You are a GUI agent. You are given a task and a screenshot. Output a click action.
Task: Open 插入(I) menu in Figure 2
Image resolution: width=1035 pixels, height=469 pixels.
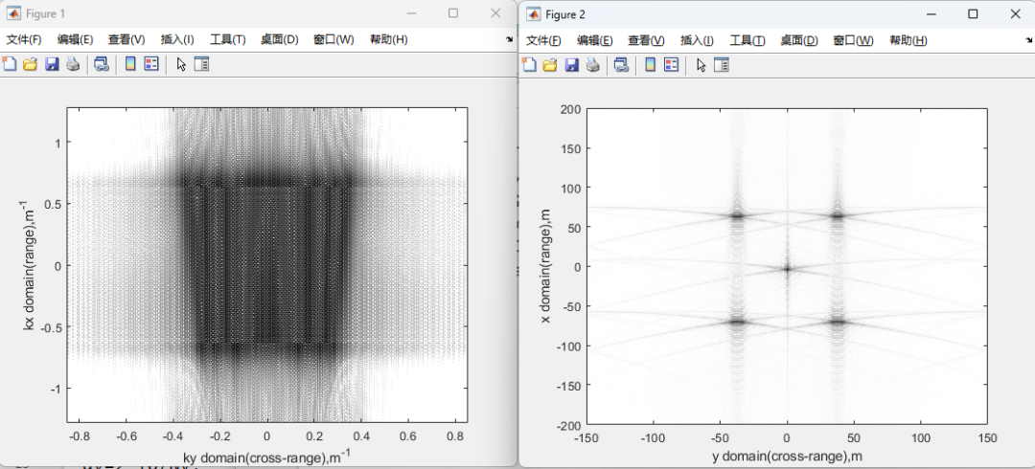tap(697, 41)
